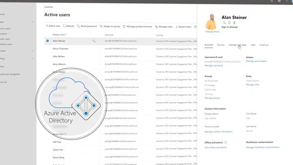This screenshot has width=293, height=165.
Task: Click the Manage username link
Action: (x=214, y=66)
